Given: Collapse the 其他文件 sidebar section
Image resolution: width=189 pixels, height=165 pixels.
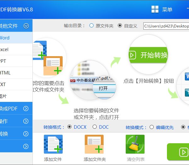Looking at the screenshot, I should click(x=26, y=26).
